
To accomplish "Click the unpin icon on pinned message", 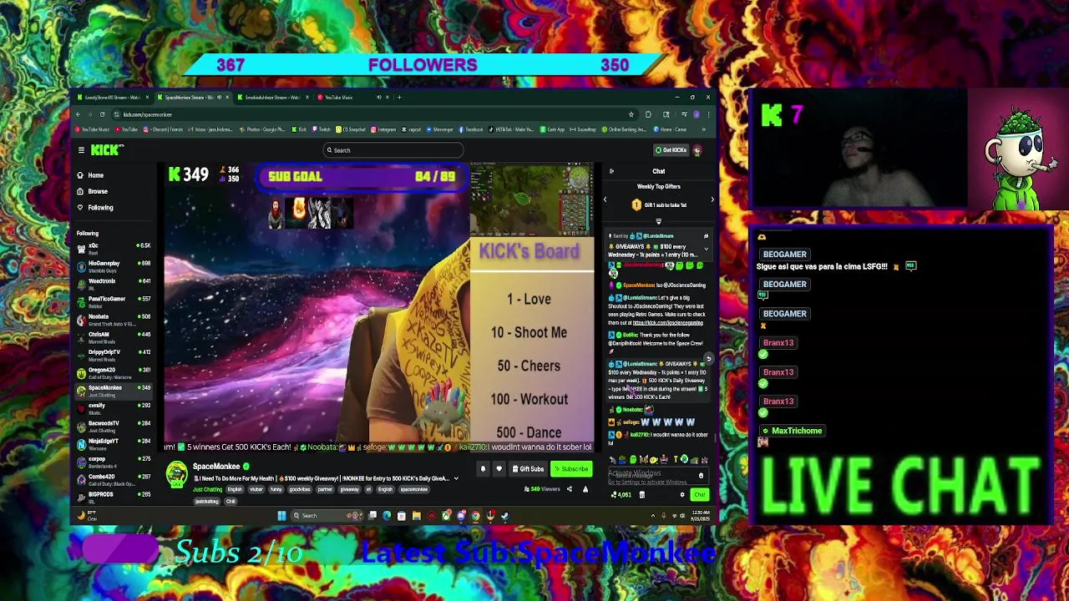I will [x=706, y=236].
